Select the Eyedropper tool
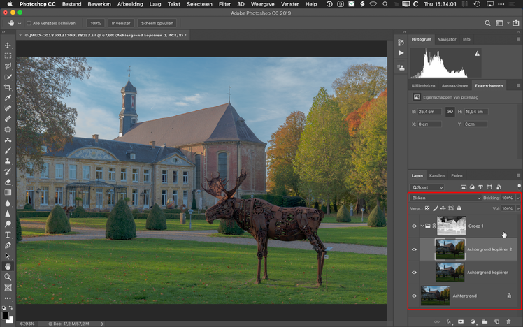523x327 pixels. tap(8, 98)
